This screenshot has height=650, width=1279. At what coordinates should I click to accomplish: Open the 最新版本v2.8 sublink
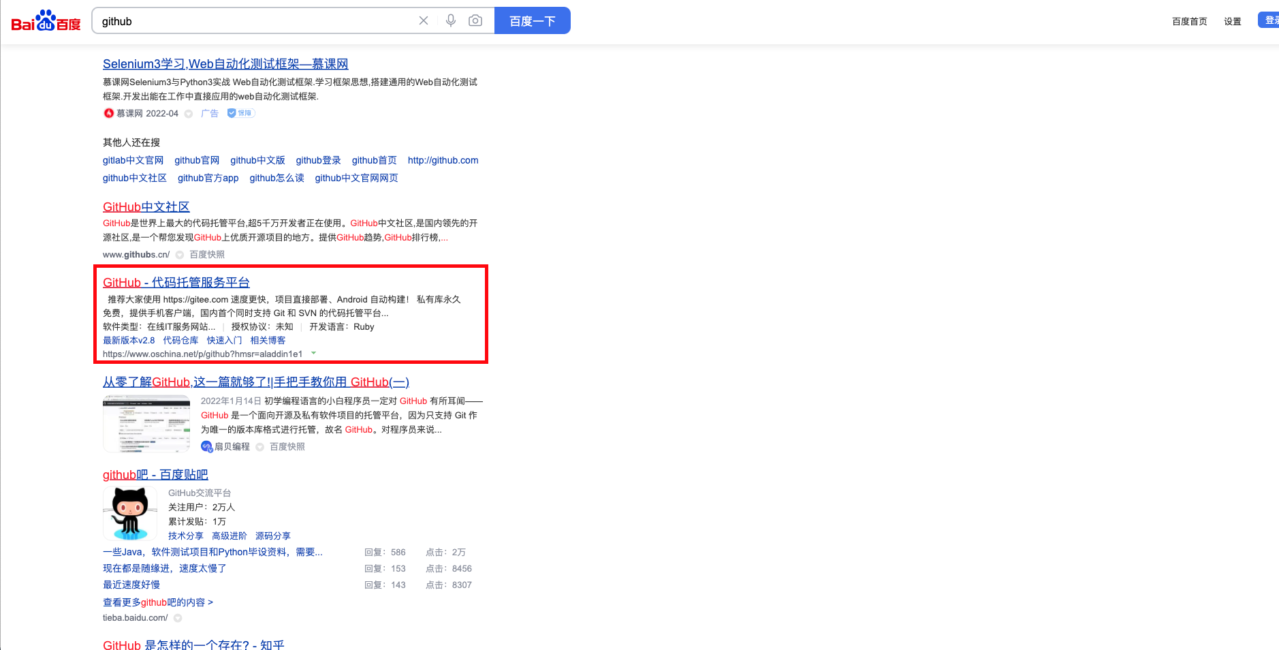(x=129, y=340)
